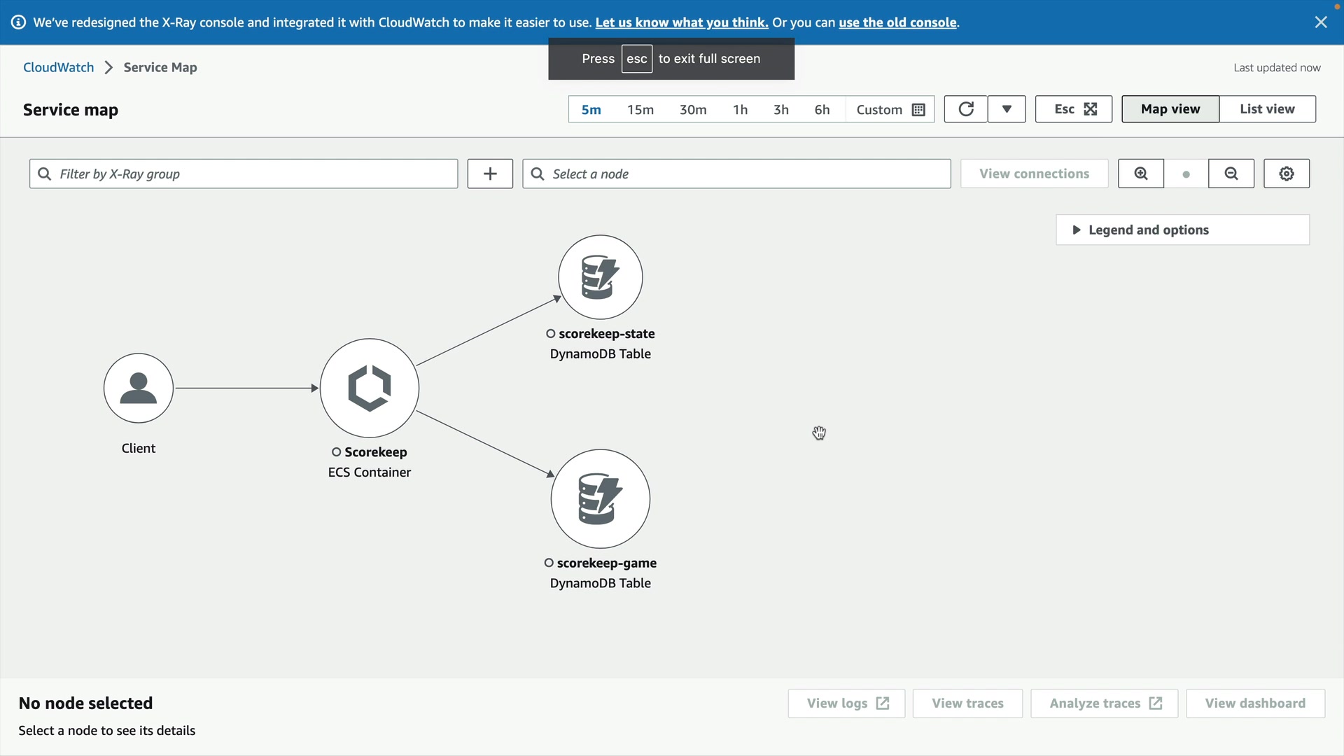The image size is (1344, 756).
Task: Switch to Map view
Action: coord(1170,109)
